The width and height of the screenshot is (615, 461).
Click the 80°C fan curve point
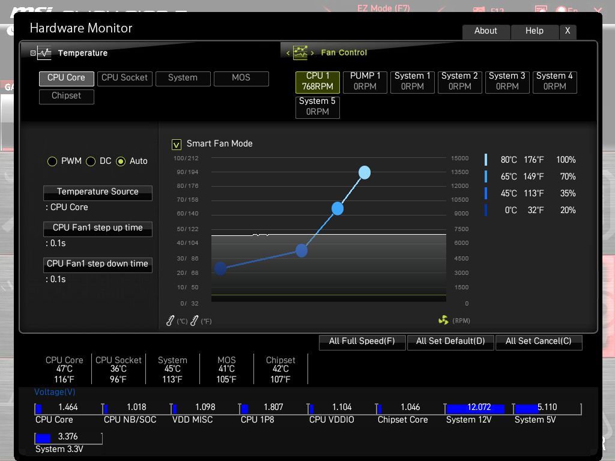365,172
